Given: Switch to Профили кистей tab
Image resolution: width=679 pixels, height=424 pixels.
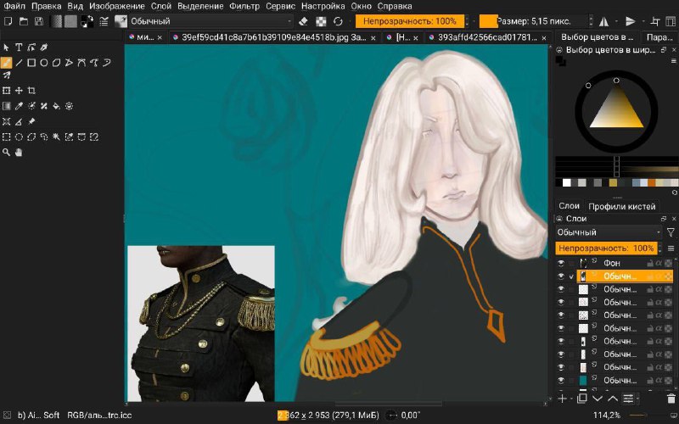Looking at the screenshot, I should [622, 206].
